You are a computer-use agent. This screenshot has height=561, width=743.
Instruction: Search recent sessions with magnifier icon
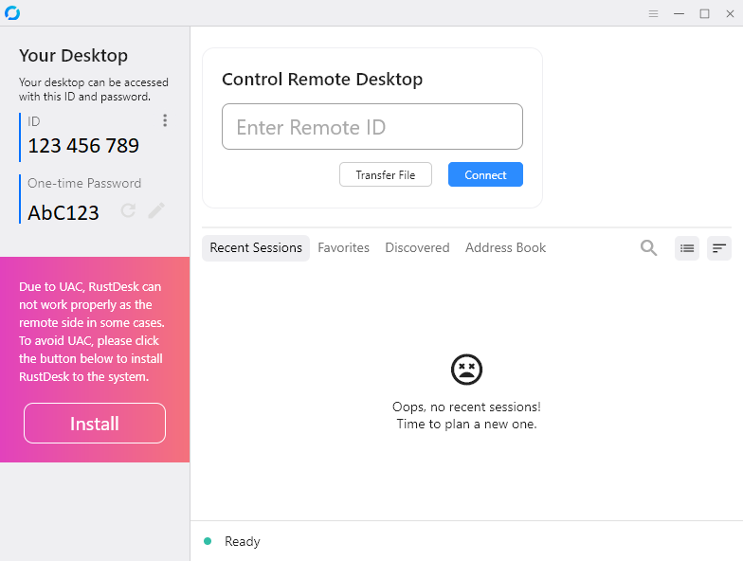(648, 248)
